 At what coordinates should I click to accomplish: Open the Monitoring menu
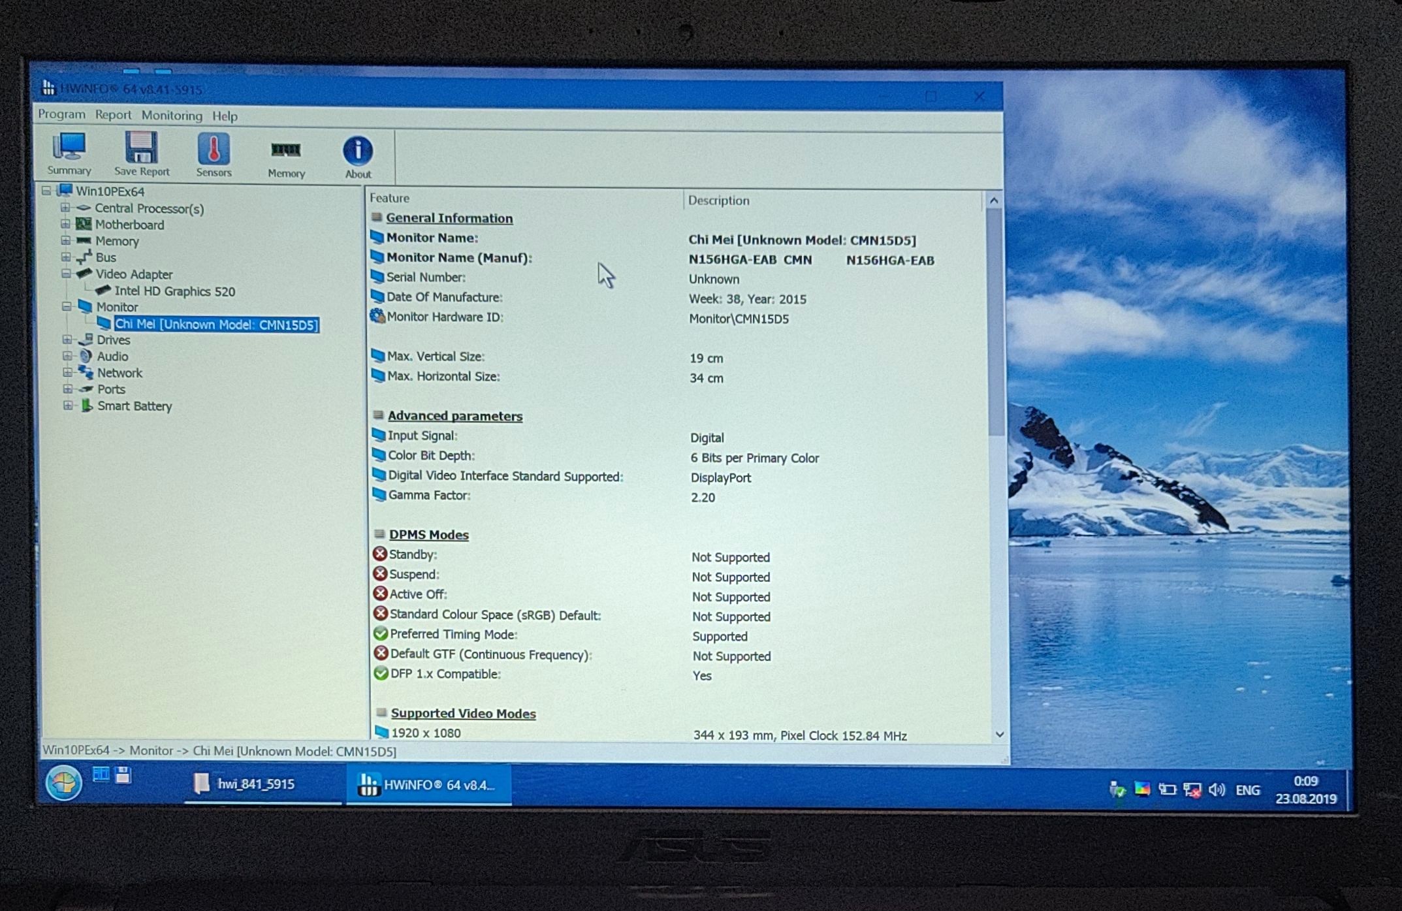[x=172, y=116]
